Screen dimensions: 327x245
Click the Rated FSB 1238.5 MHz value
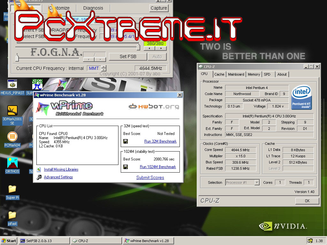coord(240,168)
